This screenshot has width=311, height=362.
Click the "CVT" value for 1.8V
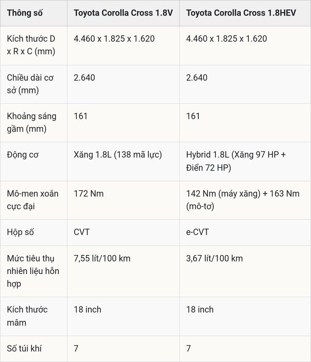pos(81,232)
